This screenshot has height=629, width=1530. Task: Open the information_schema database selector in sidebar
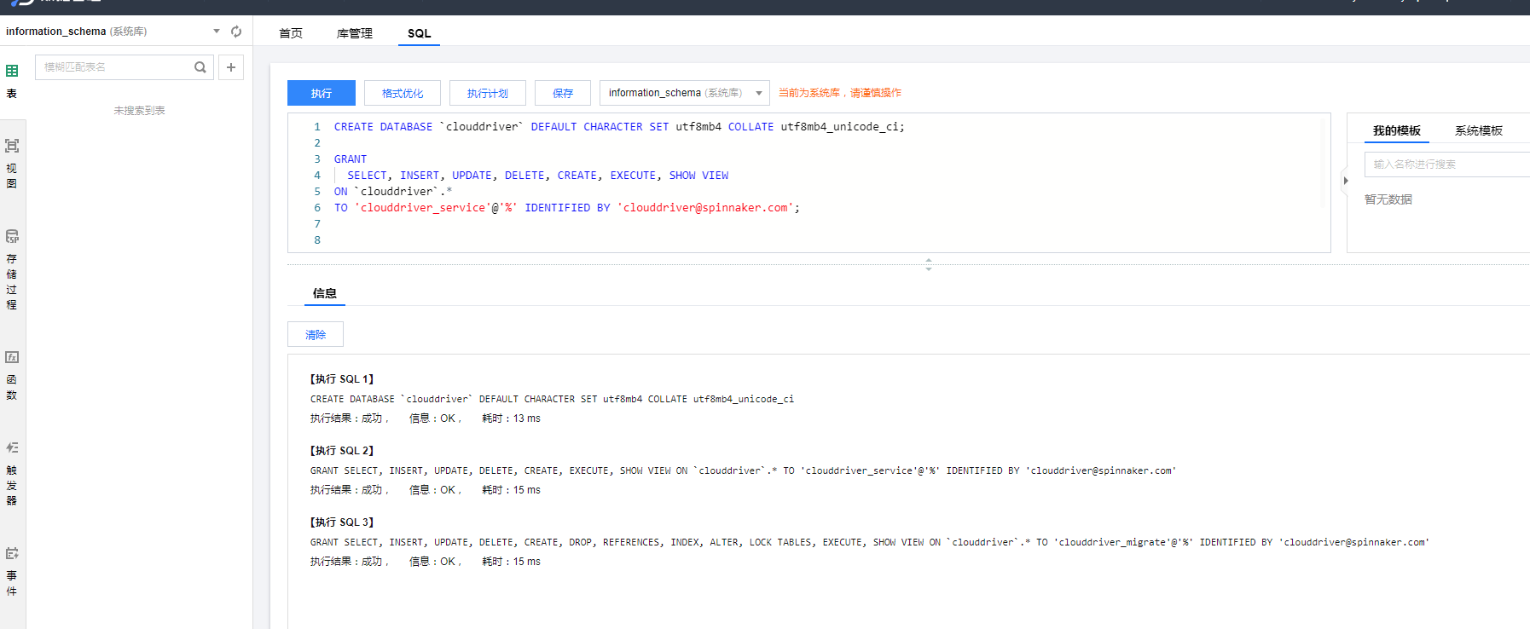point(113,32)
